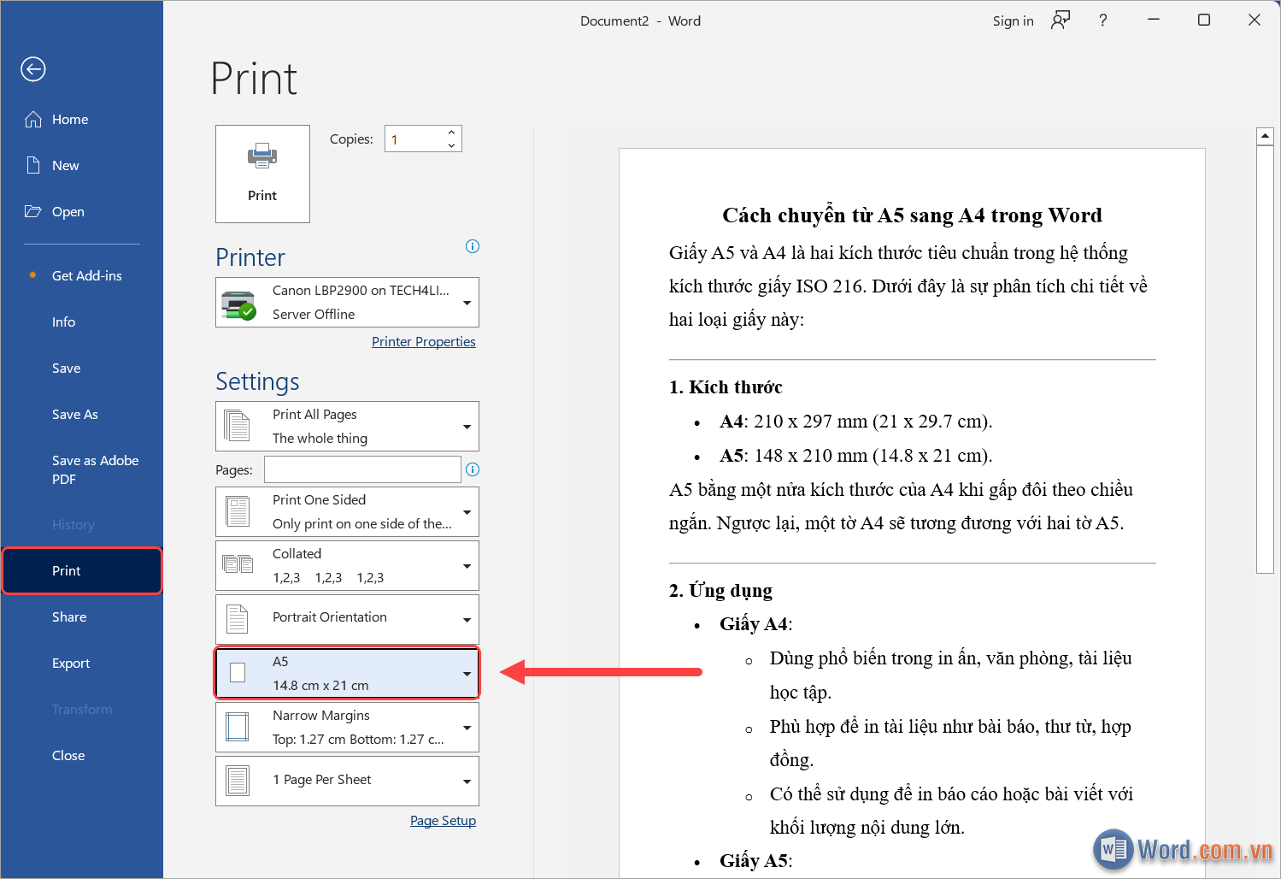Click the preview scrollbar up arrow
Image resolution: width=1281 pixels, height=879 pixels.
1266,135
